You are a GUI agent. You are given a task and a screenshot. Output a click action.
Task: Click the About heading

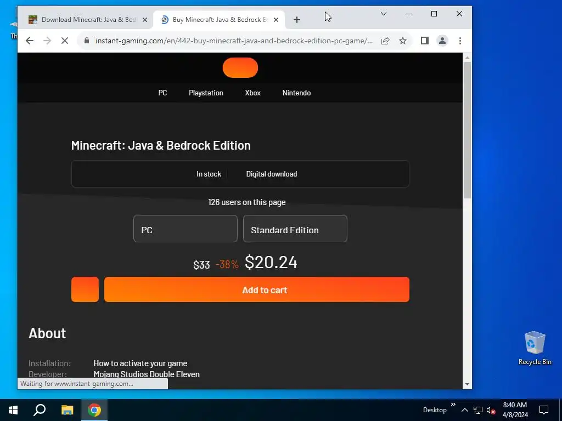[x=47, y=333]
